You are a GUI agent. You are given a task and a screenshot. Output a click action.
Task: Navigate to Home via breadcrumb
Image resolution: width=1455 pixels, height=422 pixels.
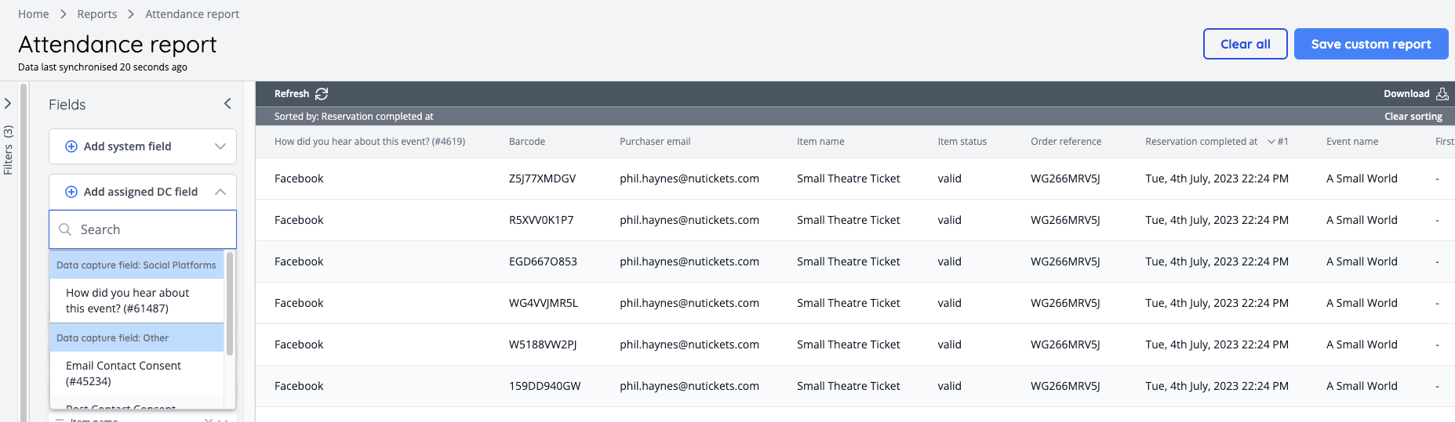point(34,14)
